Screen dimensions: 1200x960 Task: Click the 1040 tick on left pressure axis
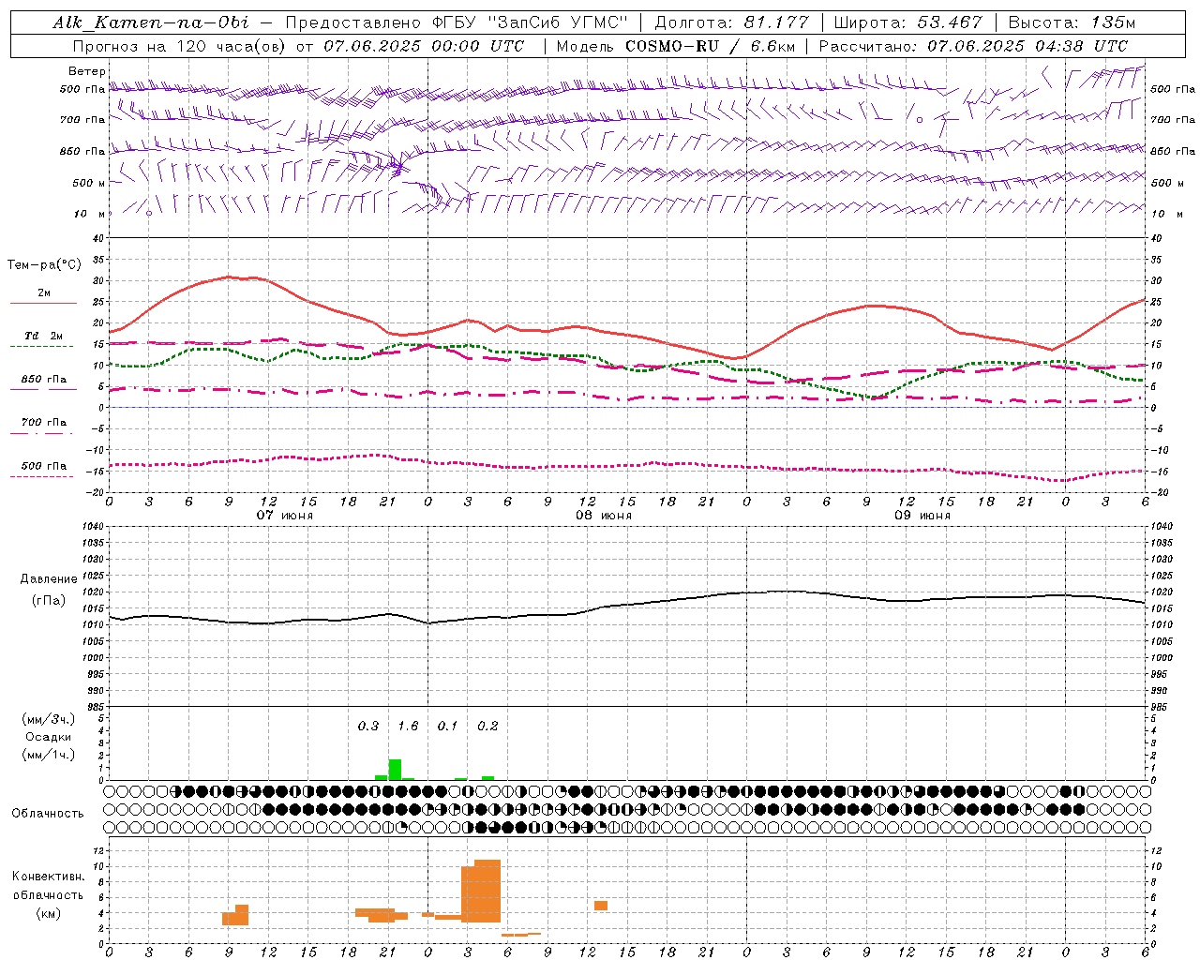(92, 527)
